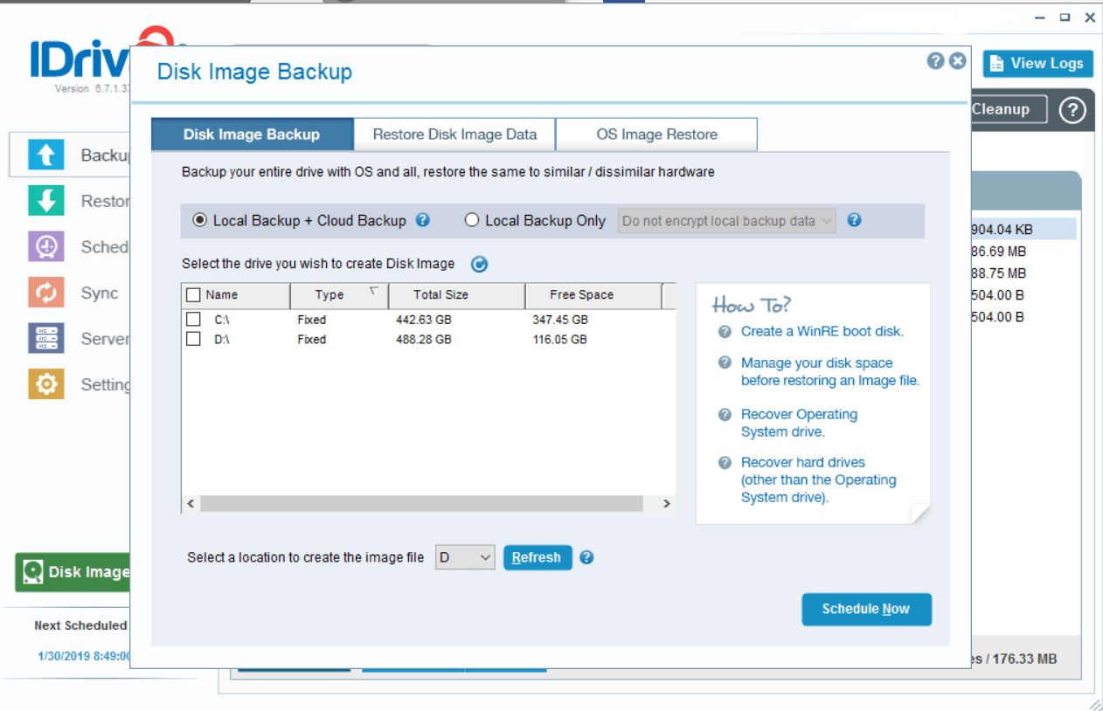Click the Total Size column header
1103x711 pixels.
point(456,295)
